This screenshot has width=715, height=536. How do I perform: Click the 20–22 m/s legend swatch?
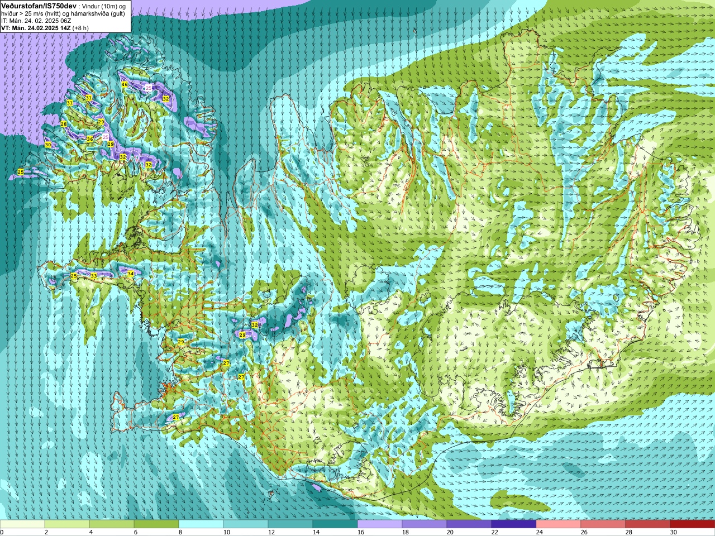[469, 524]
